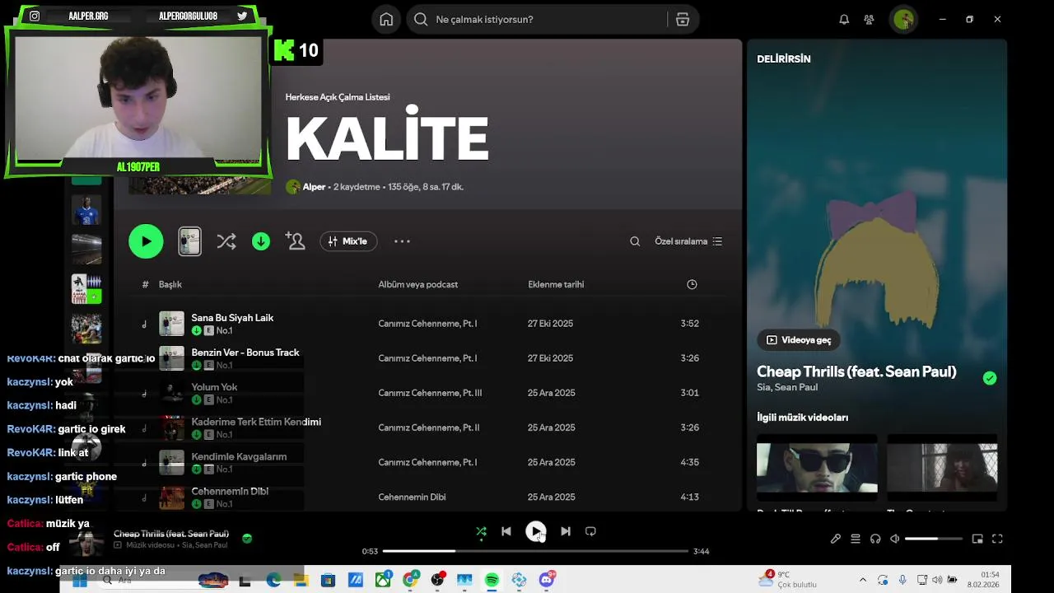1054x593 pixels.
Task: Open the 'No.1' artist link under 'Yolum Yok'
Action: (224, 400)
